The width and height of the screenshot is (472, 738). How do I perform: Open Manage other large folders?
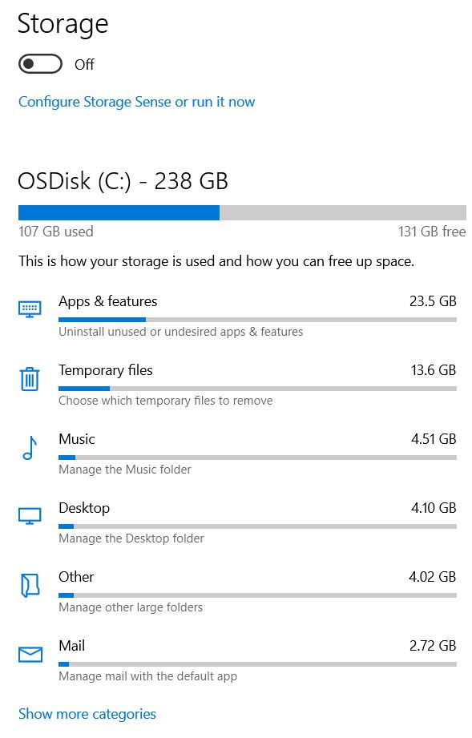(x=76, y=577)
